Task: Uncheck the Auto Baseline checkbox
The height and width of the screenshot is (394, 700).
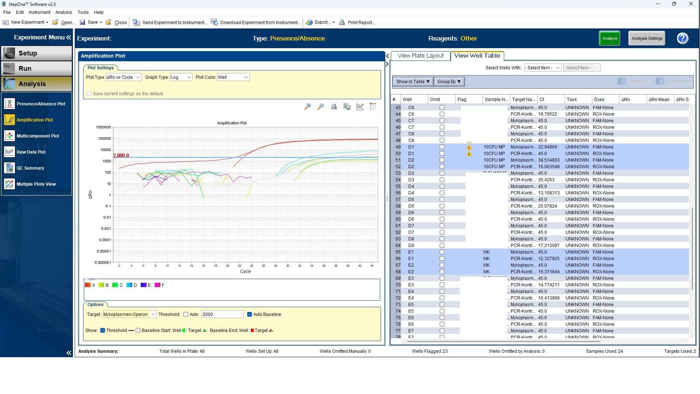Action: [250, 314]
